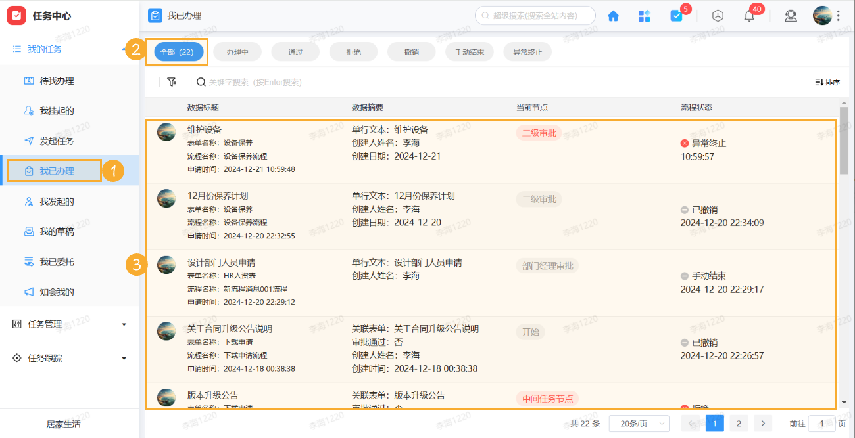The image size is (855, 438).
Task: Open the home page icon in top bar
Action: (x=613, y=15)
